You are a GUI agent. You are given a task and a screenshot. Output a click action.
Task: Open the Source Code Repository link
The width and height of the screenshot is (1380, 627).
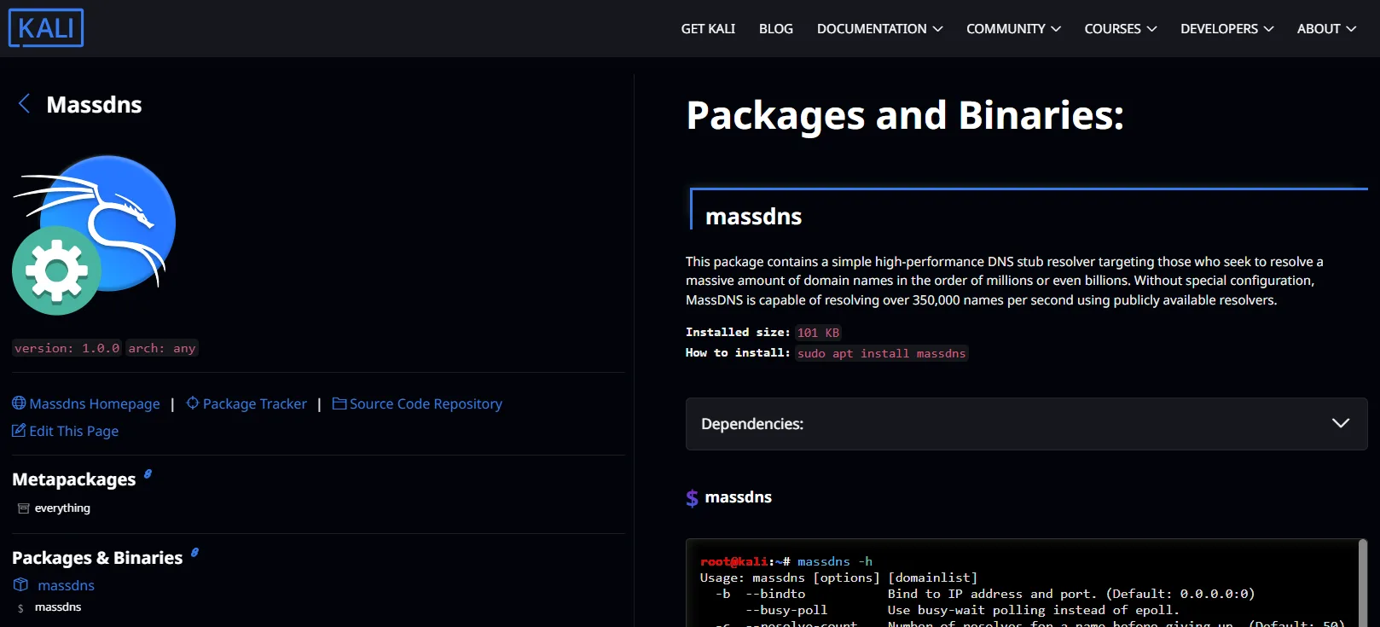[x=426, y=403]
